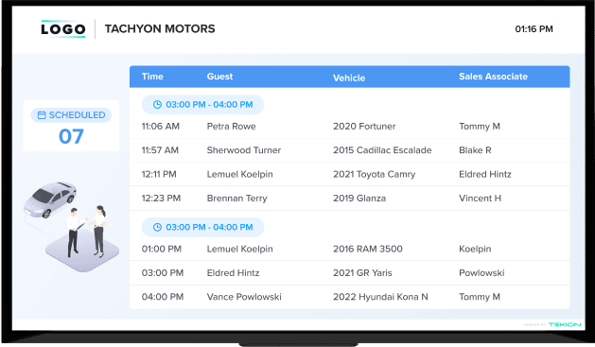This screenshot has width=595, height=347.
Task: Click the first 03:00 PM - 04:00 PM pill
Action: 202,105
